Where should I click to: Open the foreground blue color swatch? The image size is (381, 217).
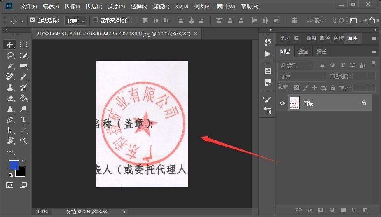click(x=14, y=165)
